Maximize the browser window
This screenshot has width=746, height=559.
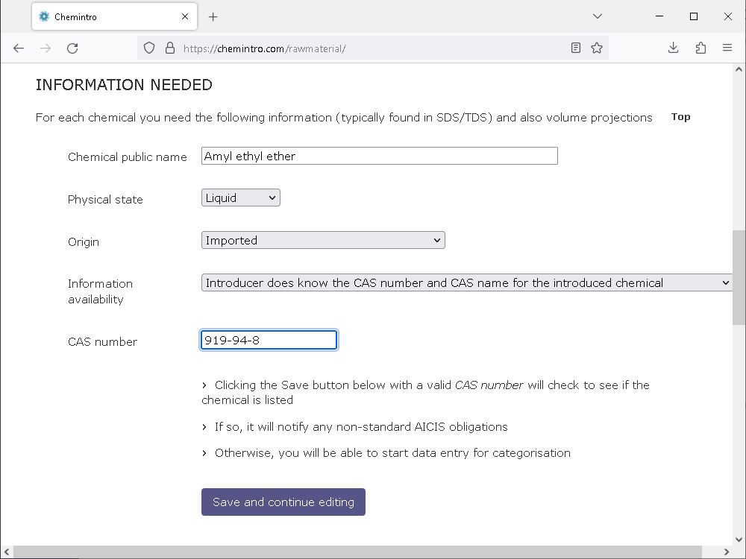coord(694,16)
